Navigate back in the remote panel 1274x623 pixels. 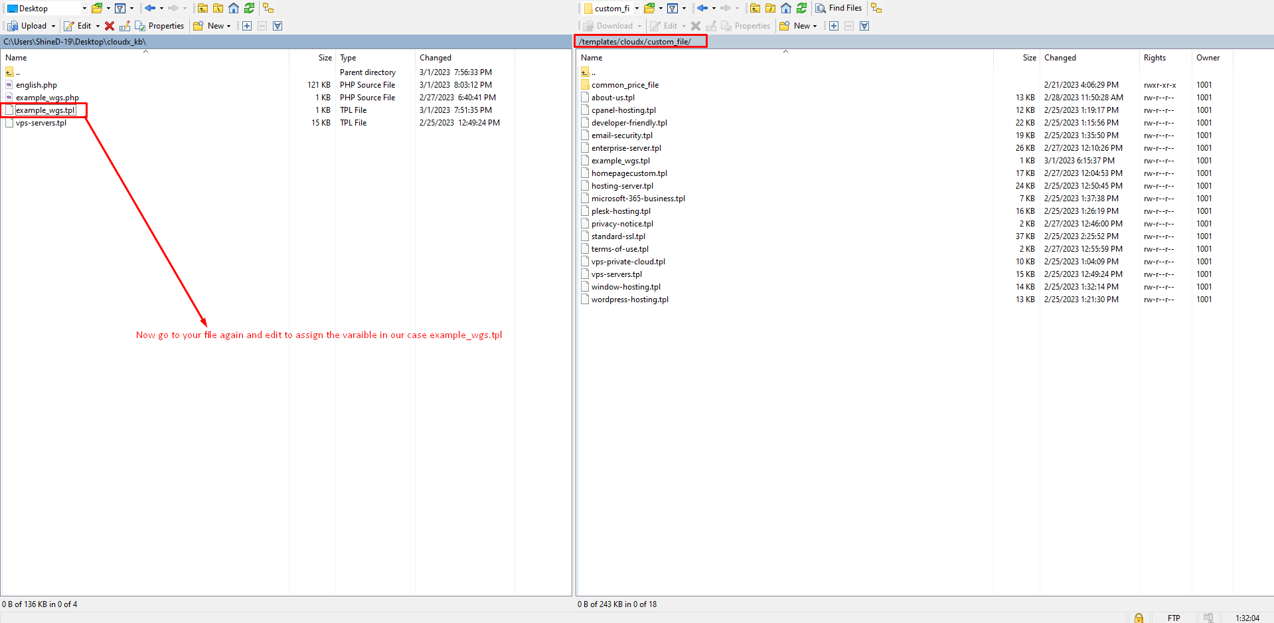click(x=702, y=8)
